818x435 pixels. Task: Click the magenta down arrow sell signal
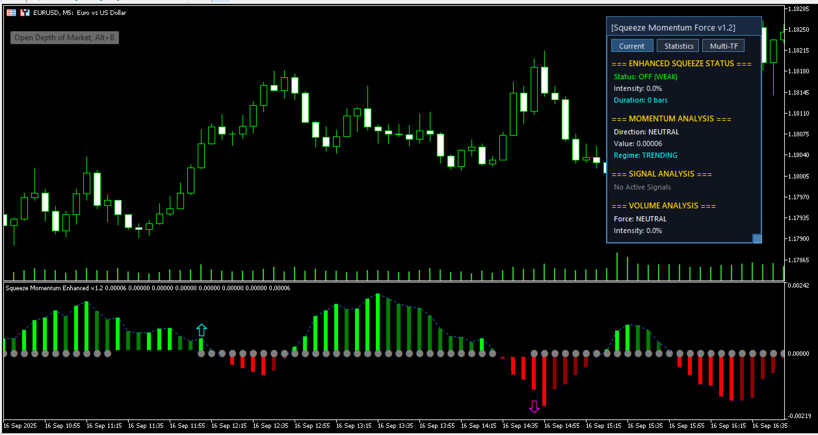coord(534,406)
